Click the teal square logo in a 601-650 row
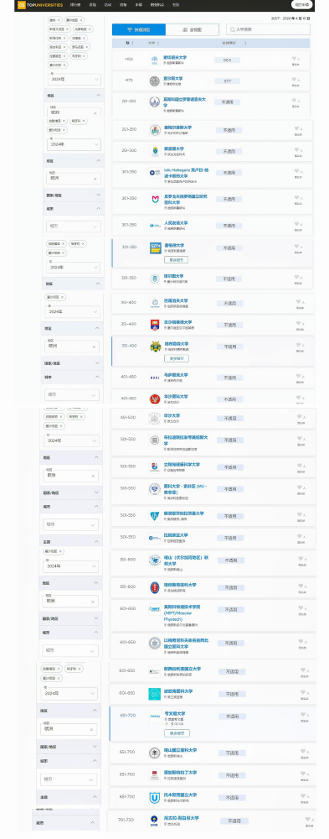 (x=155, y=694)
